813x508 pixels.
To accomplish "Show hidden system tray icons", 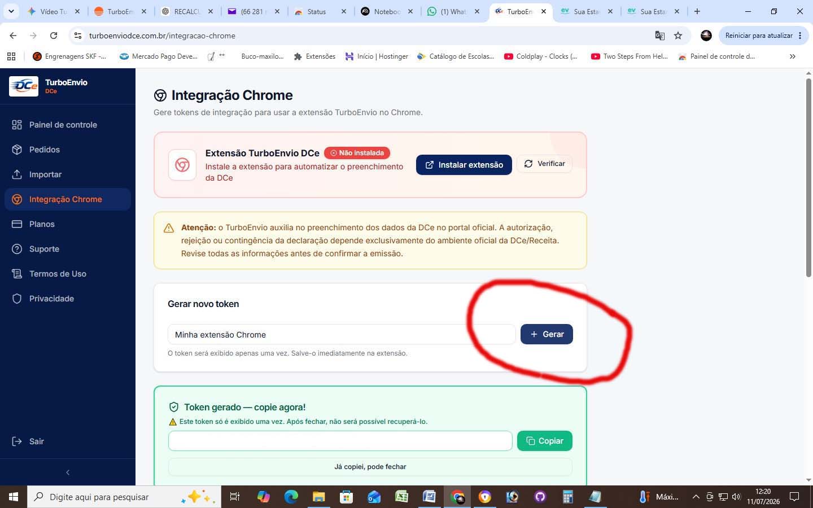I will coord(696,497).
